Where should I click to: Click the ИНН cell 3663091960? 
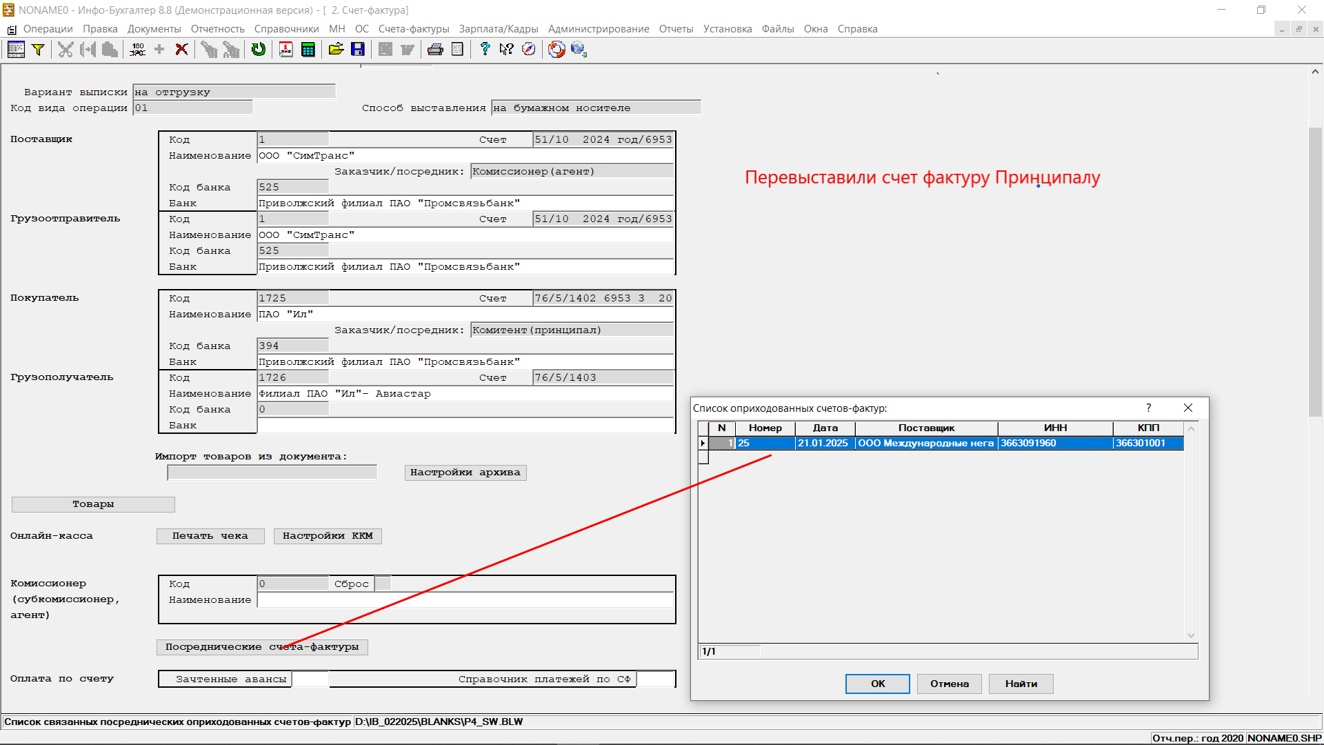1055,443
